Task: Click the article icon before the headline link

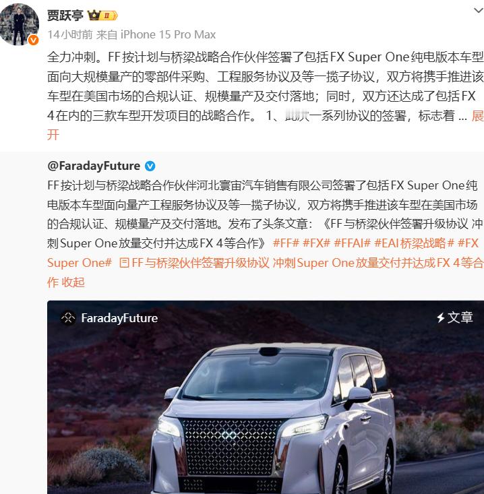Action: (124, 263)
